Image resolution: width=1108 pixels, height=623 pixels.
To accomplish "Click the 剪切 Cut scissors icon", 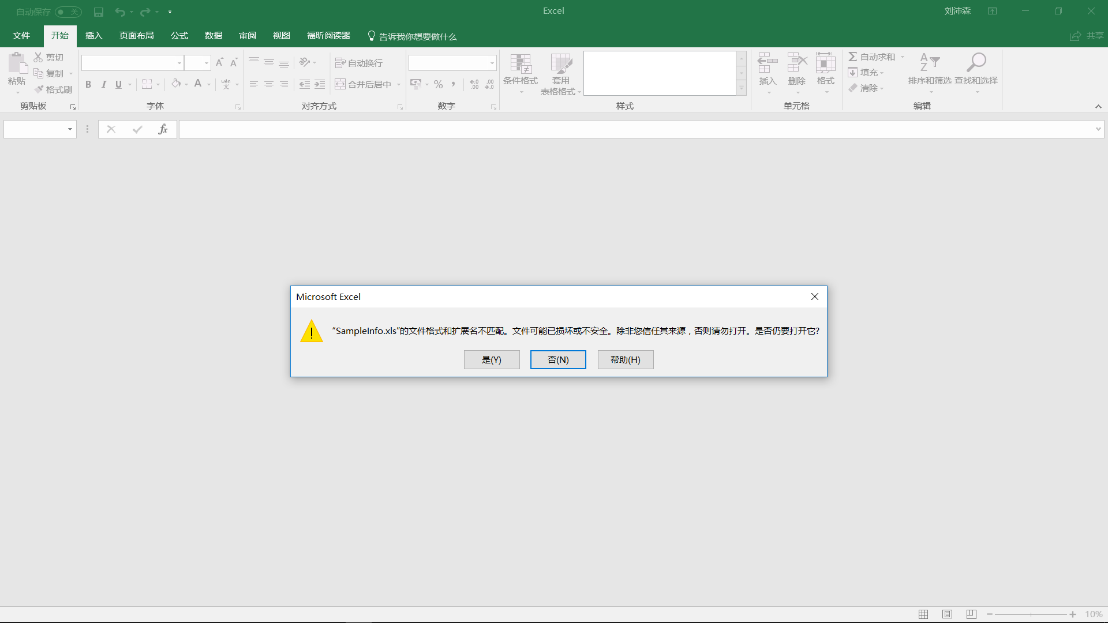I will point(38,57).
